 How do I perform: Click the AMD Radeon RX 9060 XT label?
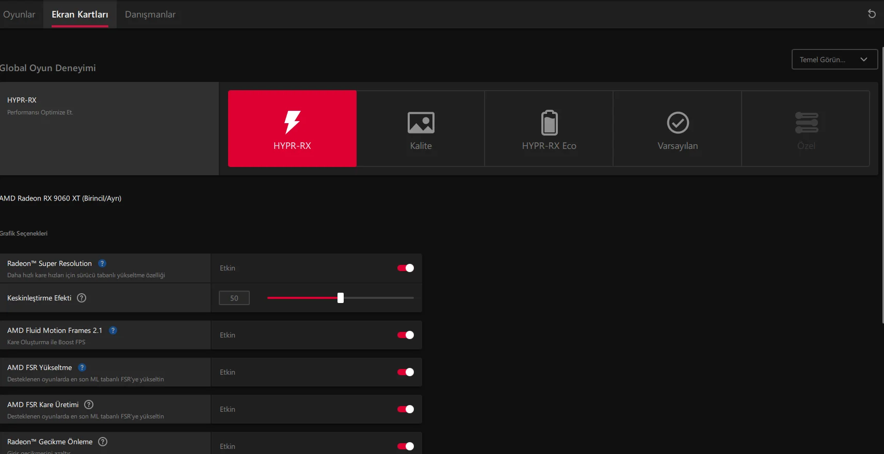61,198
